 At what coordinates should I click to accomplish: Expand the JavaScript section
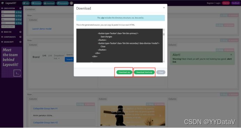(x=7, y=42)
